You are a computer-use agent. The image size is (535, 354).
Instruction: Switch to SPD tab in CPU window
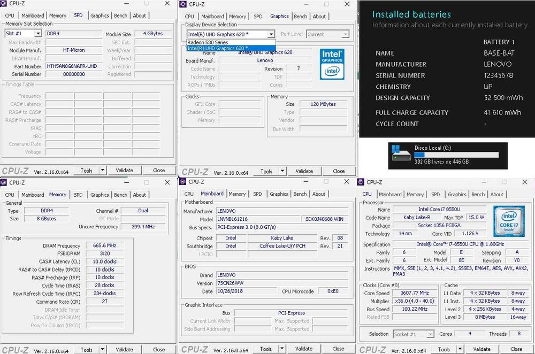[435, 194]
